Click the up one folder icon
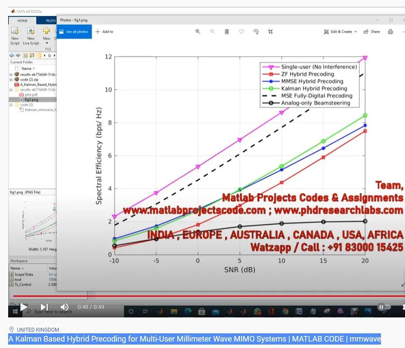The height and width of the screenshot is (348, 405). coord(25,55)
